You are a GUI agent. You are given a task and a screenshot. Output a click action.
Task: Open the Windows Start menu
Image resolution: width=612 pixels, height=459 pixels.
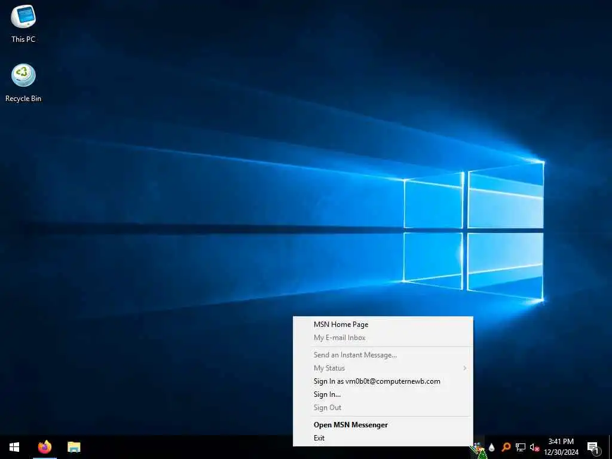(14, 447)
